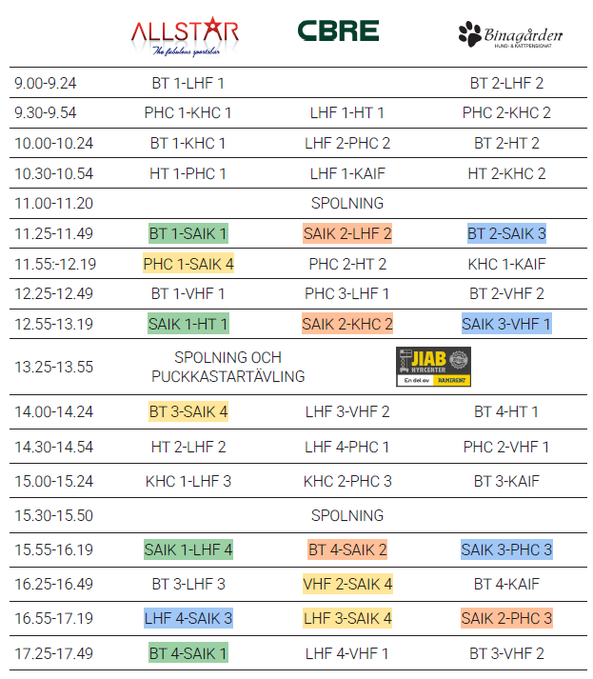Select the green BT 4-SAIK 1 cell
Image resolution: width=593 pixels, height=679 pixels.
click(x=188, y=653)
